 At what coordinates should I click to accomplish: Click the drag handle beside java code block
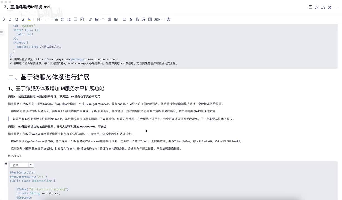click(x=6, y=163)
